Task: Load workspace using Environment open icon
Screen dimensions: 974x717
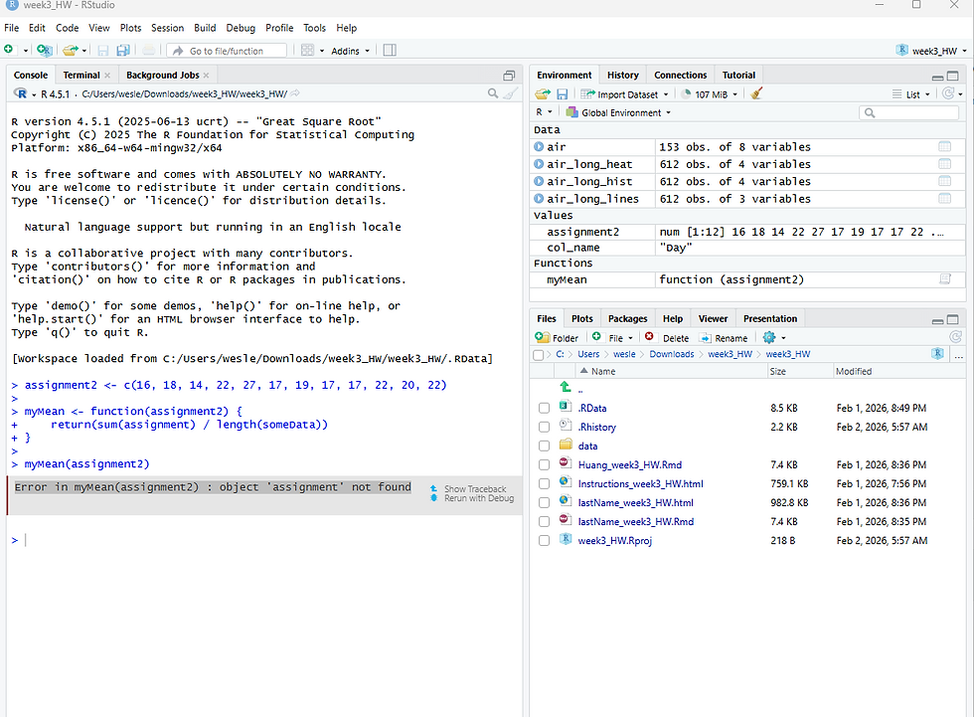Action: click(x=543, y=93)
